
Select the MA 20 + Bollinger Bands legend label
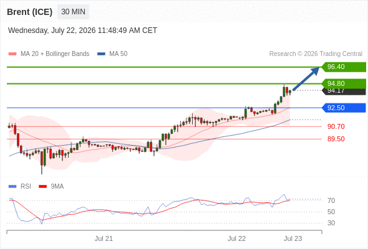tap(55, 54)
